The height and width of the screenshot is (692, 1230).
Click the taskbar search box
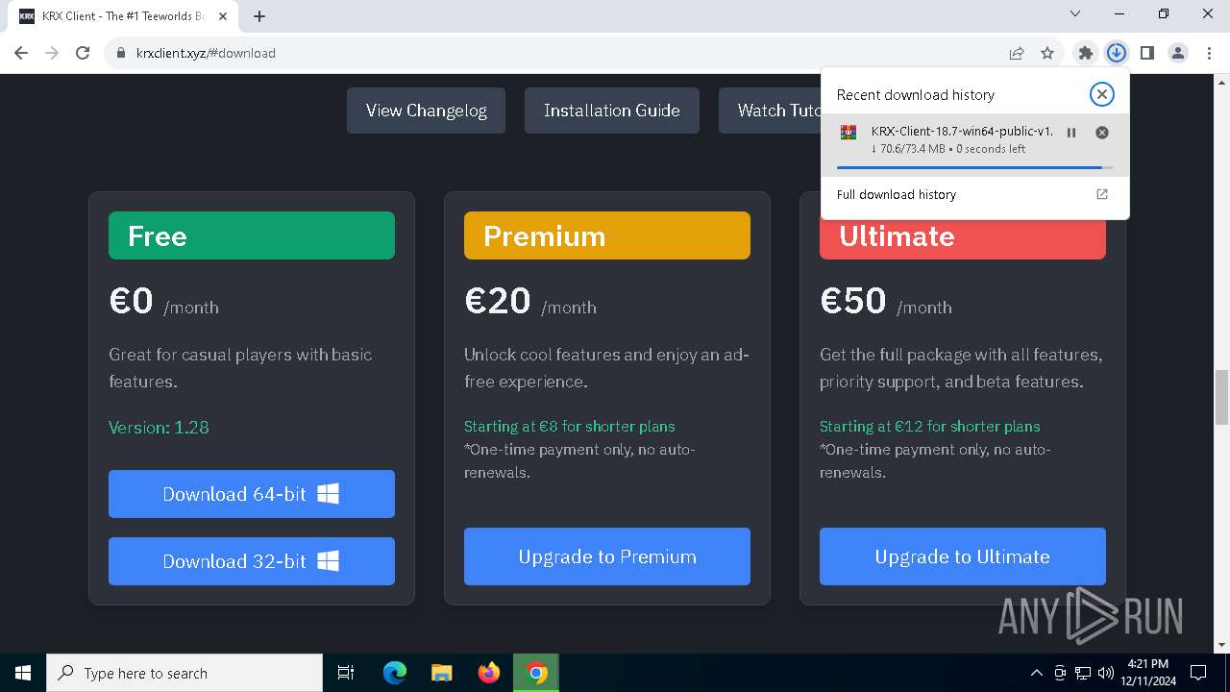point(184,673)
